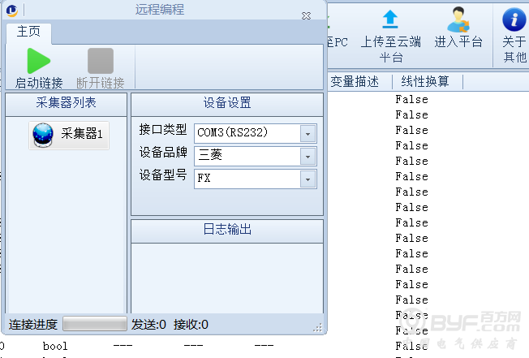Screen dimensions: 529x358
Task: Select collector 1 globe icon in list
Action: point(43,135)
